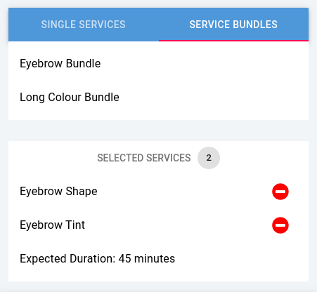Click the pink underline beneath Service Bundles
317x292 pixels.
pyautogui.click(x=233, y=41)
